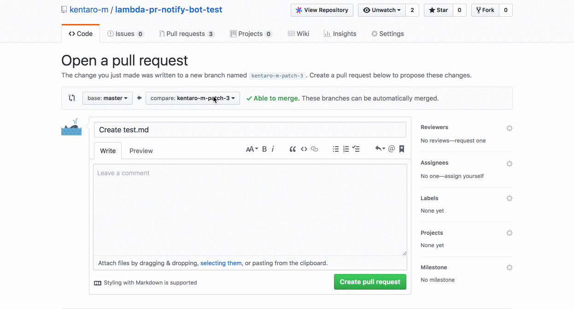
Task: Click the 'No reviews—request one' text
Action: point(453,141)
